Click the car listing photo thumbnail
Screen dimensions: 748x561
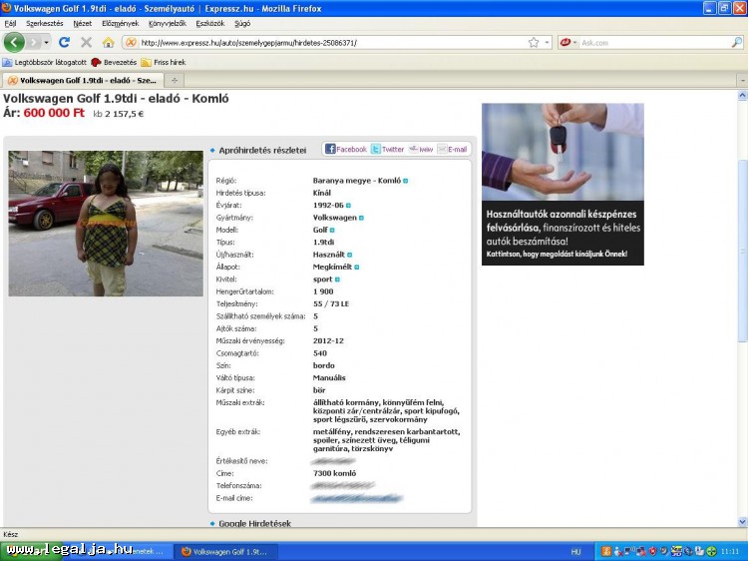pyautogui.click(x=106, y=223)
